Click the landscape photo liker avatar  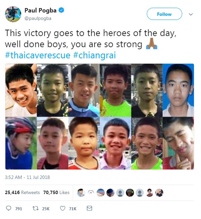[x=101, y=193]
